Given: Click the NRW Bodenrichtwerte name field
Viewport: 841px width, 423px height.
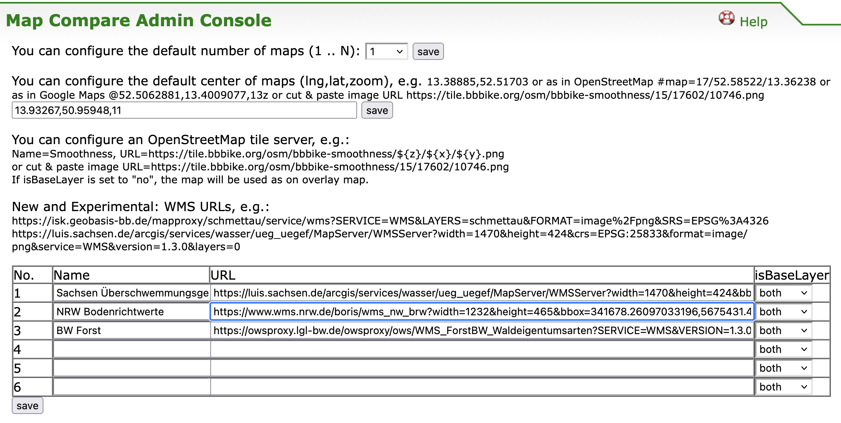Looking at the screenshot, I should tap(132, 312).
